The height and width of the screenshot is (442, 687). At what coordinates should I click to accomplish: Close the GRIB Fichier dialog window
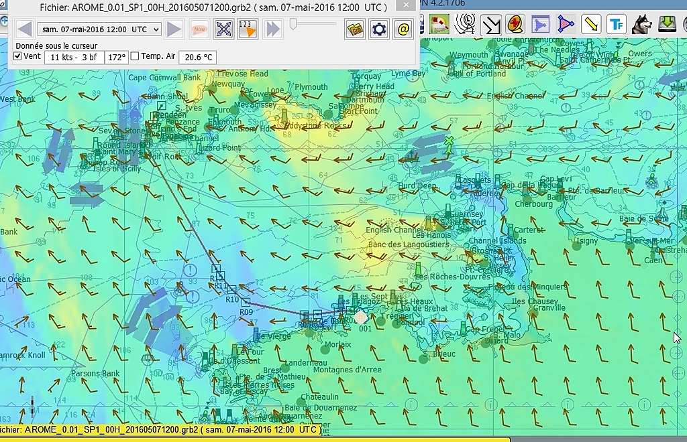pos(406,5)
